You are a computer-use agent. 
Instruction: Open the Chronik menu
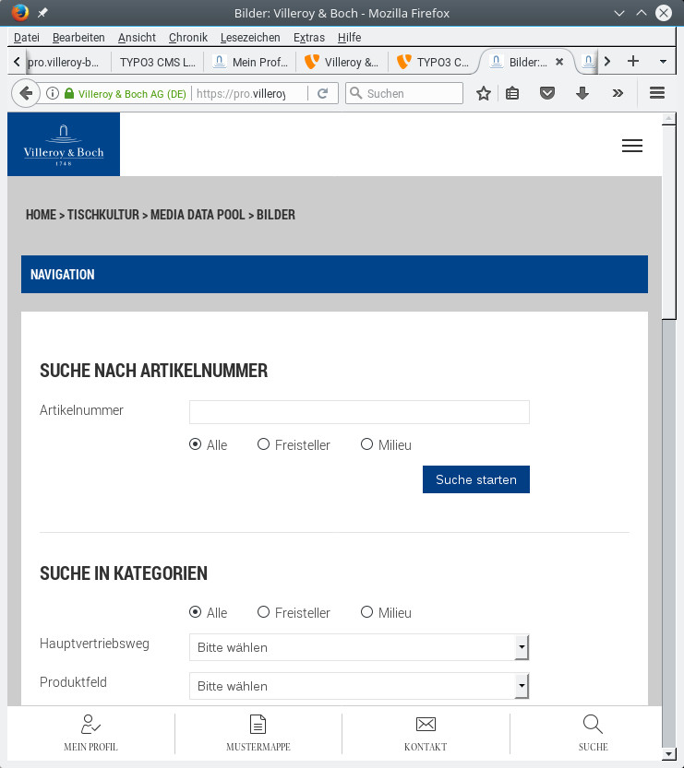coord(187,37)
